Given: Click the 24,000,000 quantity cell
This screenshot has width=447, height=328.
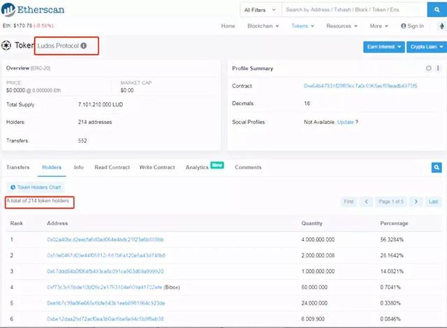Looking at the screenshot, I should (314, 303).
